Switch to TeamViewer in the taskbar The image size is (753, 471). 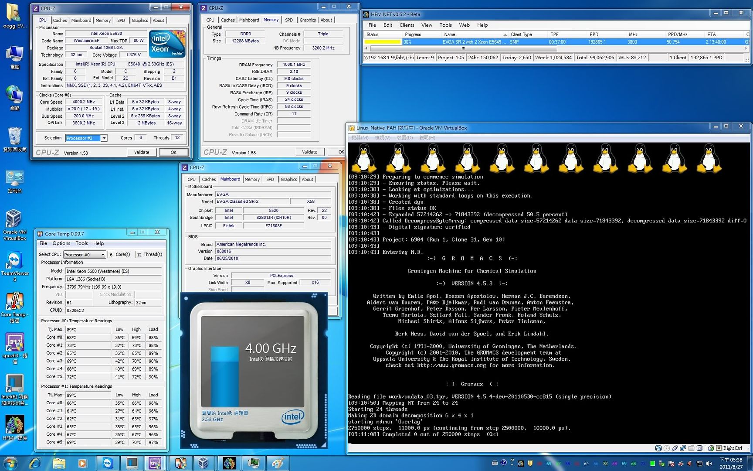[107, 463]
